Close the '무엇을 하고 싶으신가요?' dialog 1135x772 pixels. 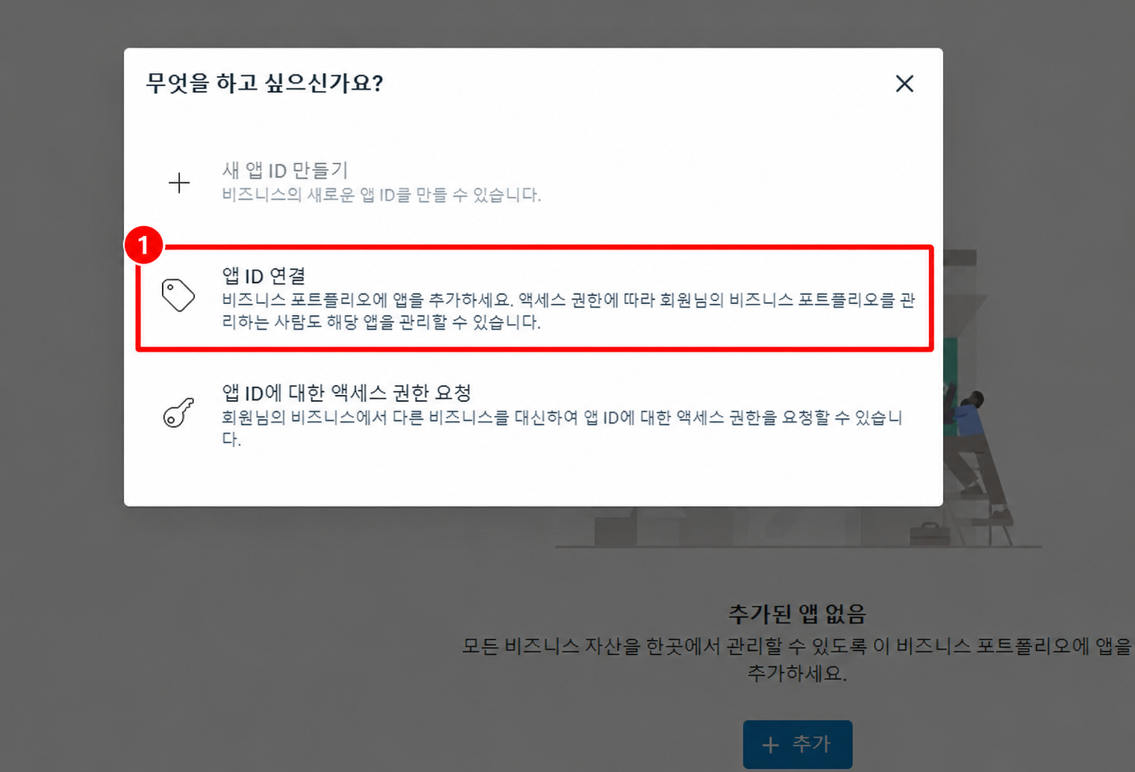pos(904,84)
